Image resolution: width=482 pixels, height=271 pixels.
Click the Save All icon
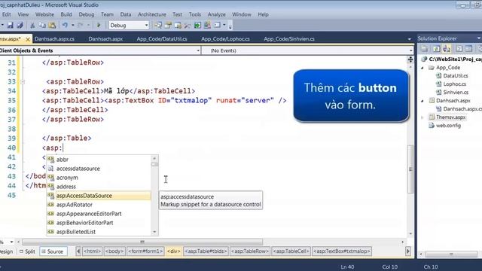pos(20,25)
